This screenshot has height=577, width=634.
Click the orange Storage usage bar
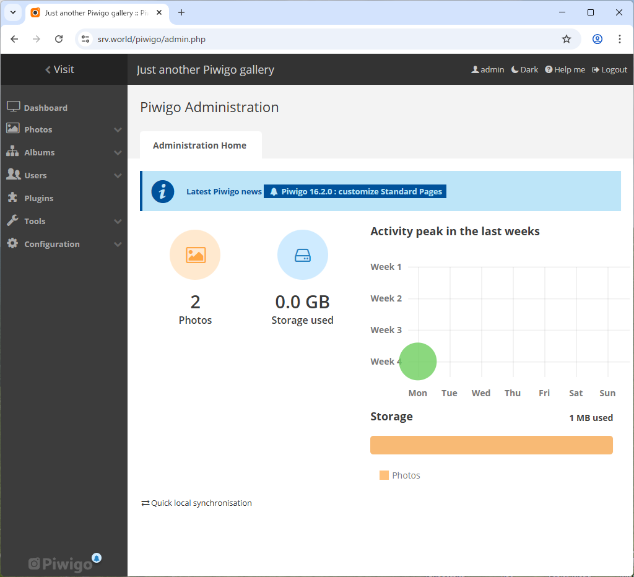[491, 445]
